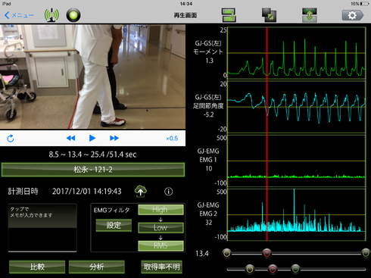Tap the yellow handle on lower range slider
This screenshot has height=278, width=371.
click(x=250, y=269)
